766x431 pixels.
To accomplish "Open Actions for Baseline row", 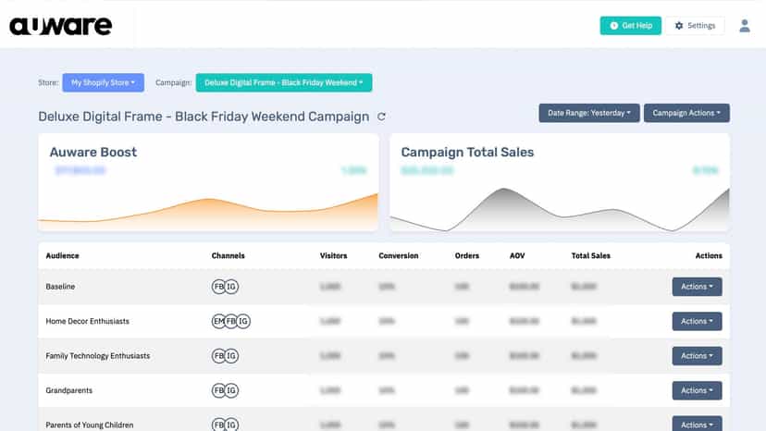I will [x=697, y=287].
